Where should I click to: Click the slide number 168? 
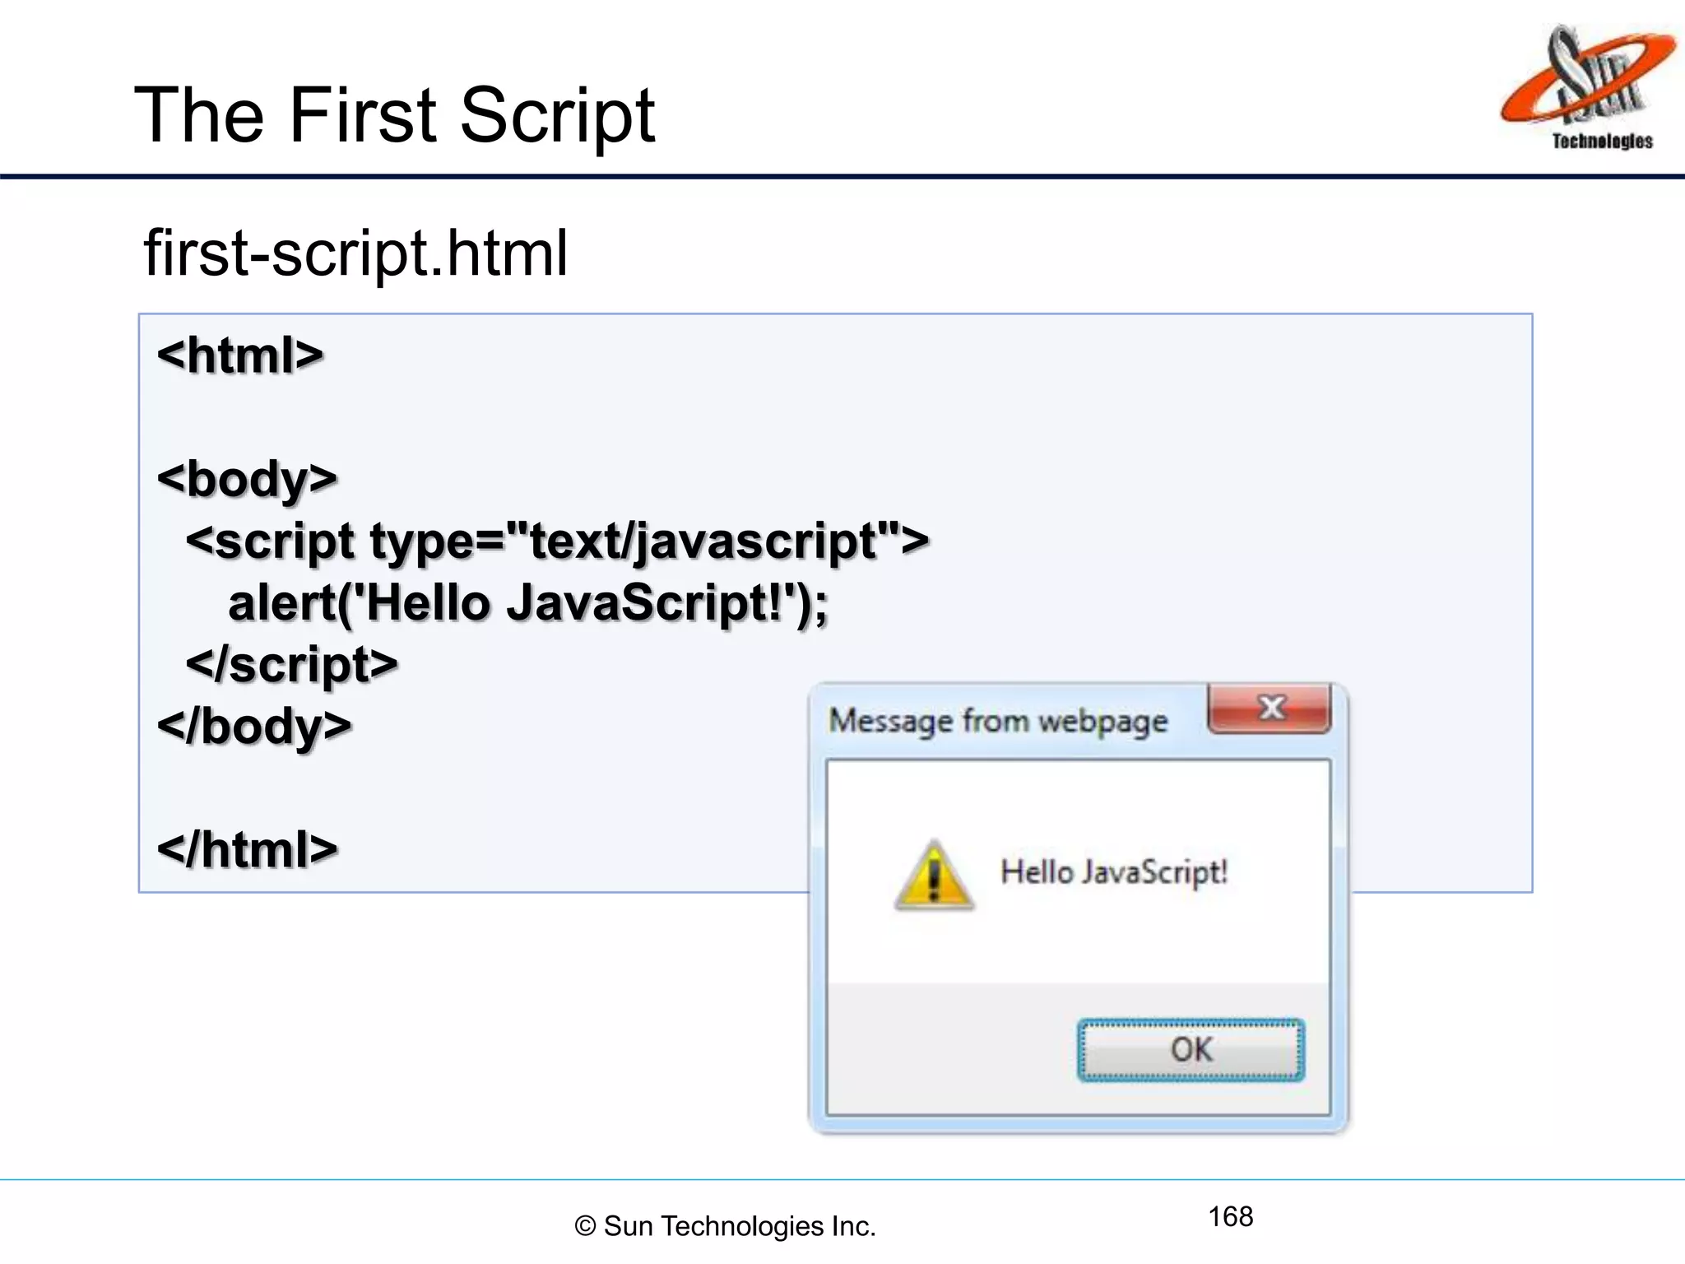(x=1230, y=1216)
